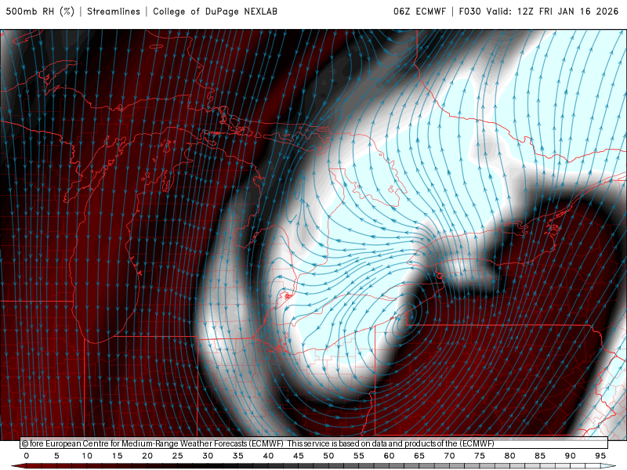627x470 pixels.
Task: Select the "Streamlines" label in header
Action: 114,11
